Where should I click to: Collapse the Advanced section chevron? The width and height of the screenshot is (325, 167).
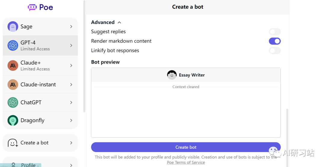click(x=119, y=22)
